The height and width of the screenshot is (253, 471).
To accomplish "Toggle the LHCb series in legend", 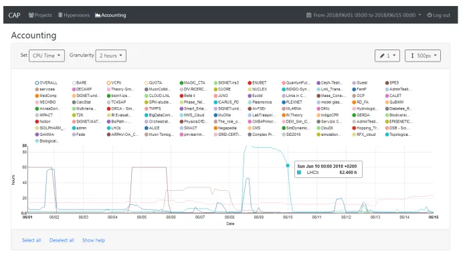I will pyautogui.click(x=114, y=128).
